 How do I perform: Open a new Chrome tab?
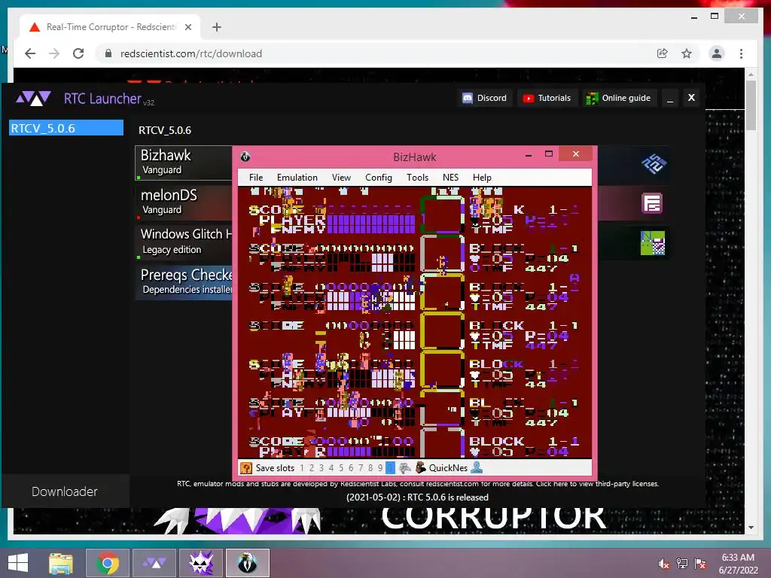(216, 27)
